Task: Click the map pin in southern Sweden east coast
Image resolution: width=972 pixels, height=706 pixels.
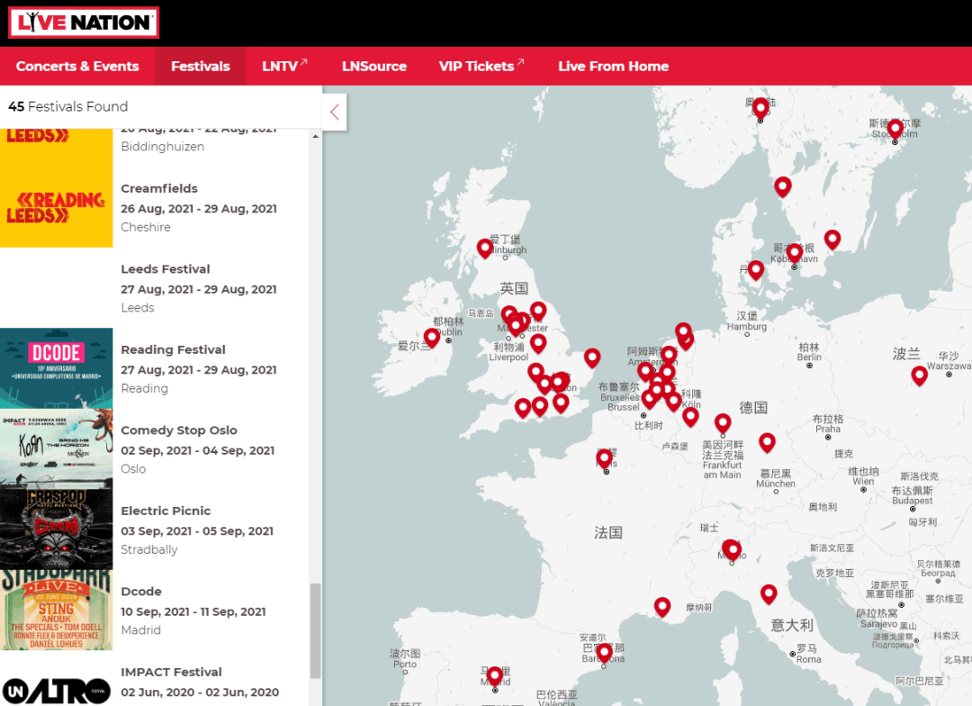Action: click(832, 240)
